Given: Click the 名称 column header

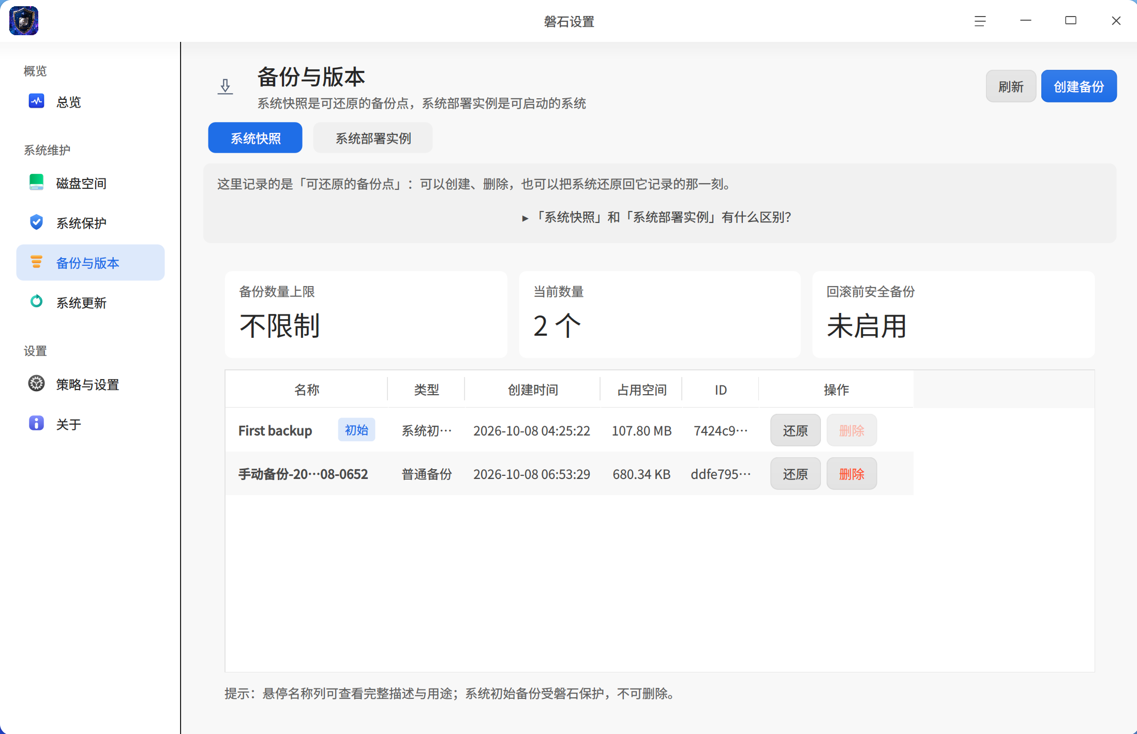Looking at the screenshot, I should click(x=307, y=390).
